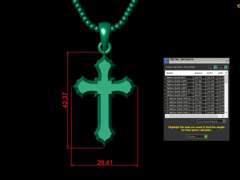Screen dimensions: 240x180
Task: Click the 42.37 height dimension label
Action: (65, 100)
